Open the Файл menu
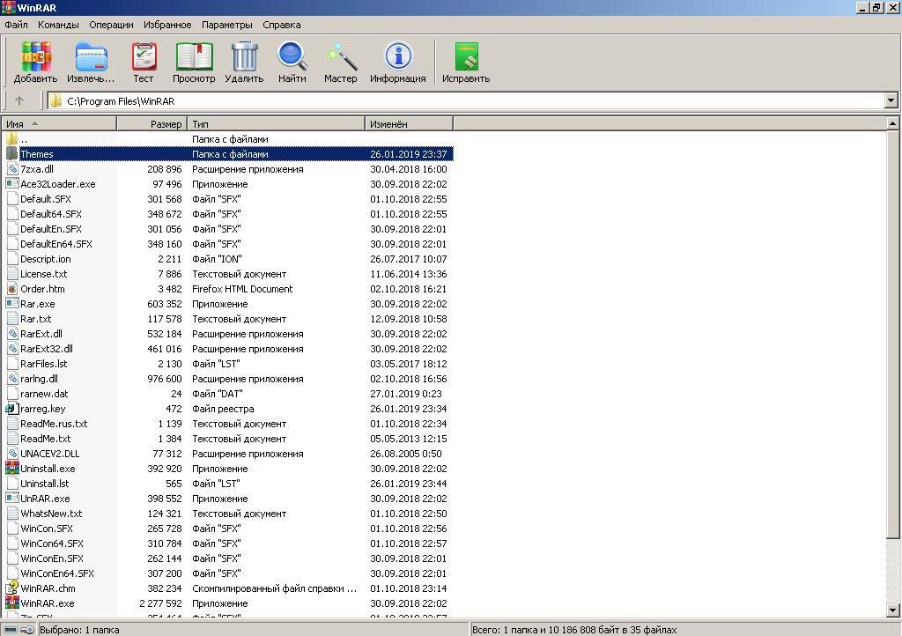Viewport: 902px width, 636px height. (x=16, y=25)
